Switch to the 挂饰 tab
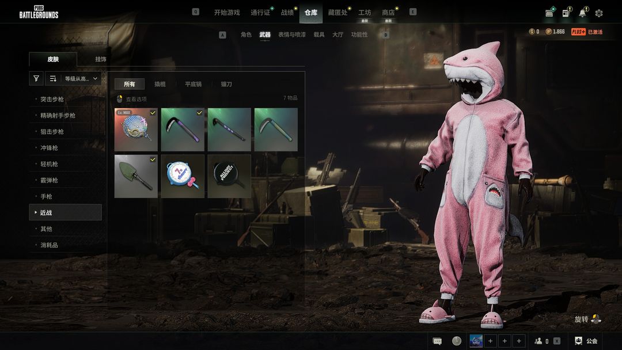The image size is (622, 350). point(101,59)
